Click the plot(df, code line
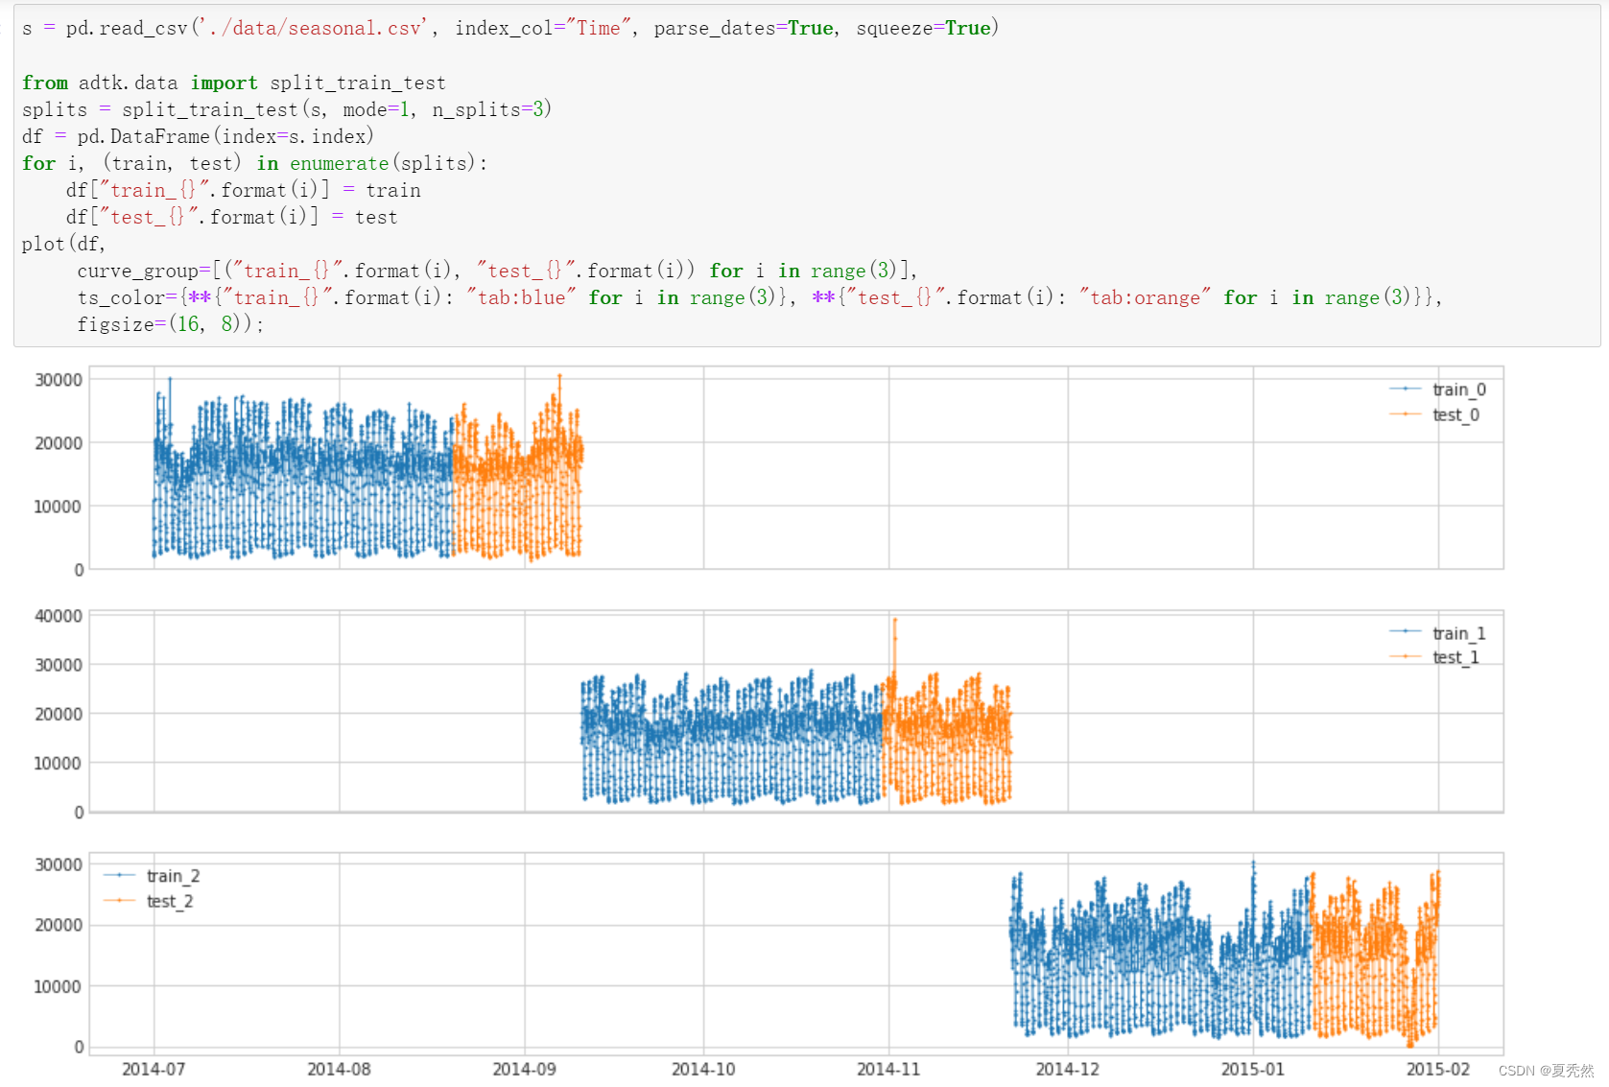 (x=63, y=244)
